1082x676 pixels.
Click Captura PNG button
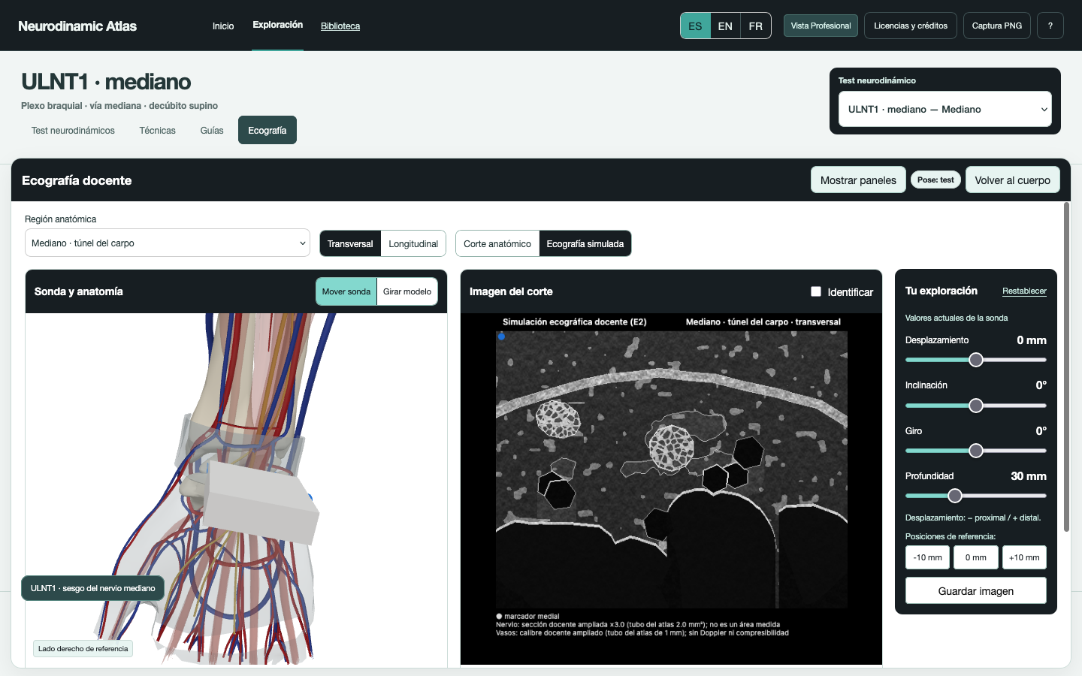tap(997, 26)
